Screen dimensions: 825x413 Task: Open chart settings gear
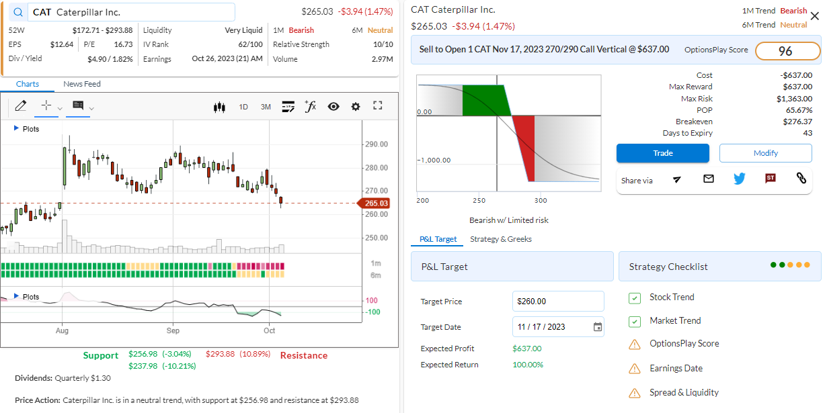click(x=356, y=107)
